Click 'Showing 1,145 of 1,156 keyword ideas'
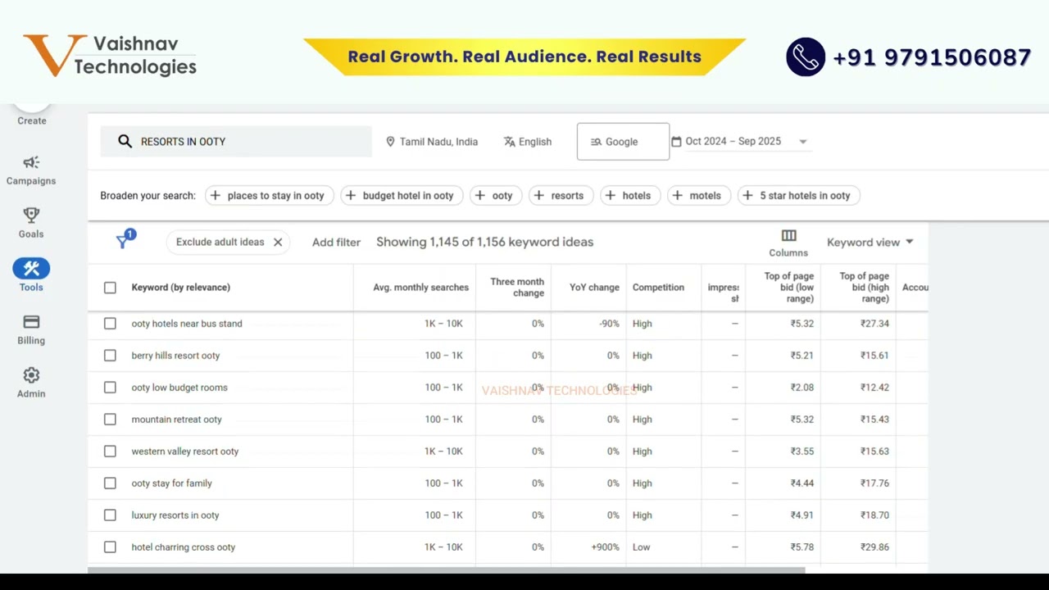 click(x=484, y=242)
